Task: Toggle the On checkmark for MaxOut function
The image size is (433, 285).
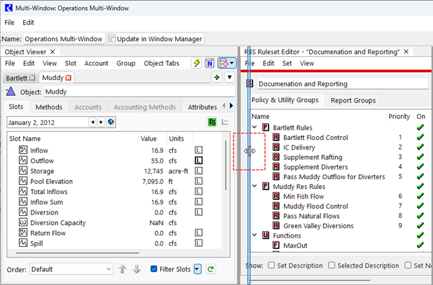Action: pyautogui.click(x=420, y=245)
